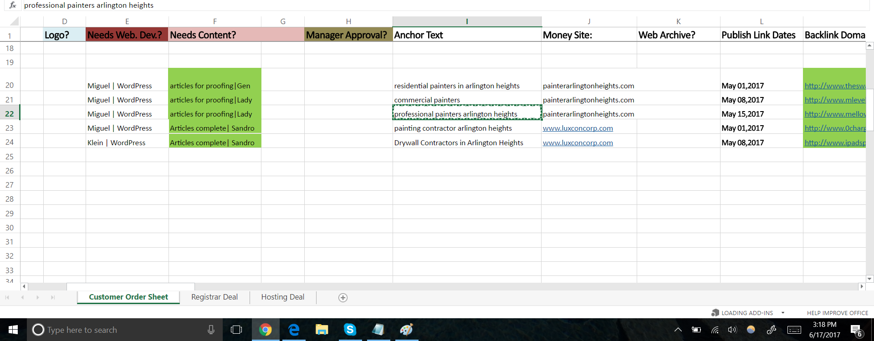The height and width of the screenshot is (341, 874).
Task: Click the add new sheet plus icon
Action: click(x=343, y=297)
